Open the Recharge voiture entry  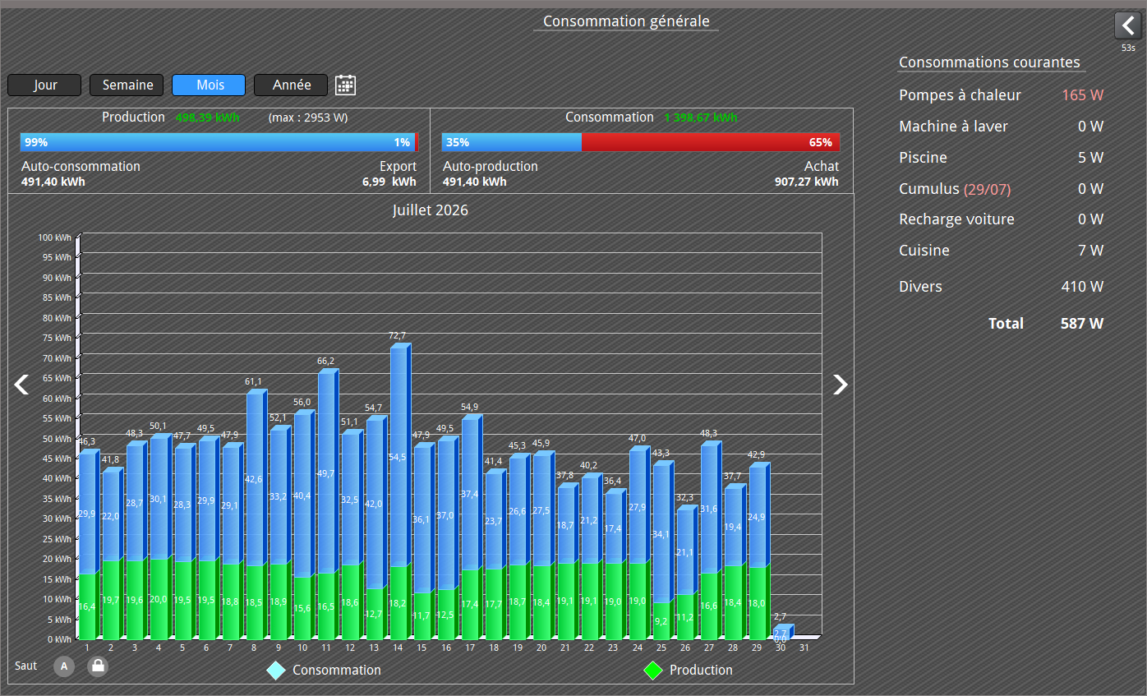(x=1001, y=219)
